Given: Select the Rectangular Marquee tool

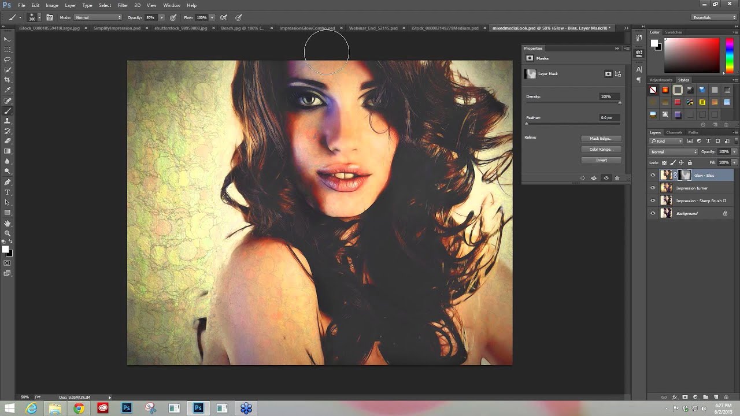Looking at the screenshot, I should pyautogui.click(x=8, y=49).
